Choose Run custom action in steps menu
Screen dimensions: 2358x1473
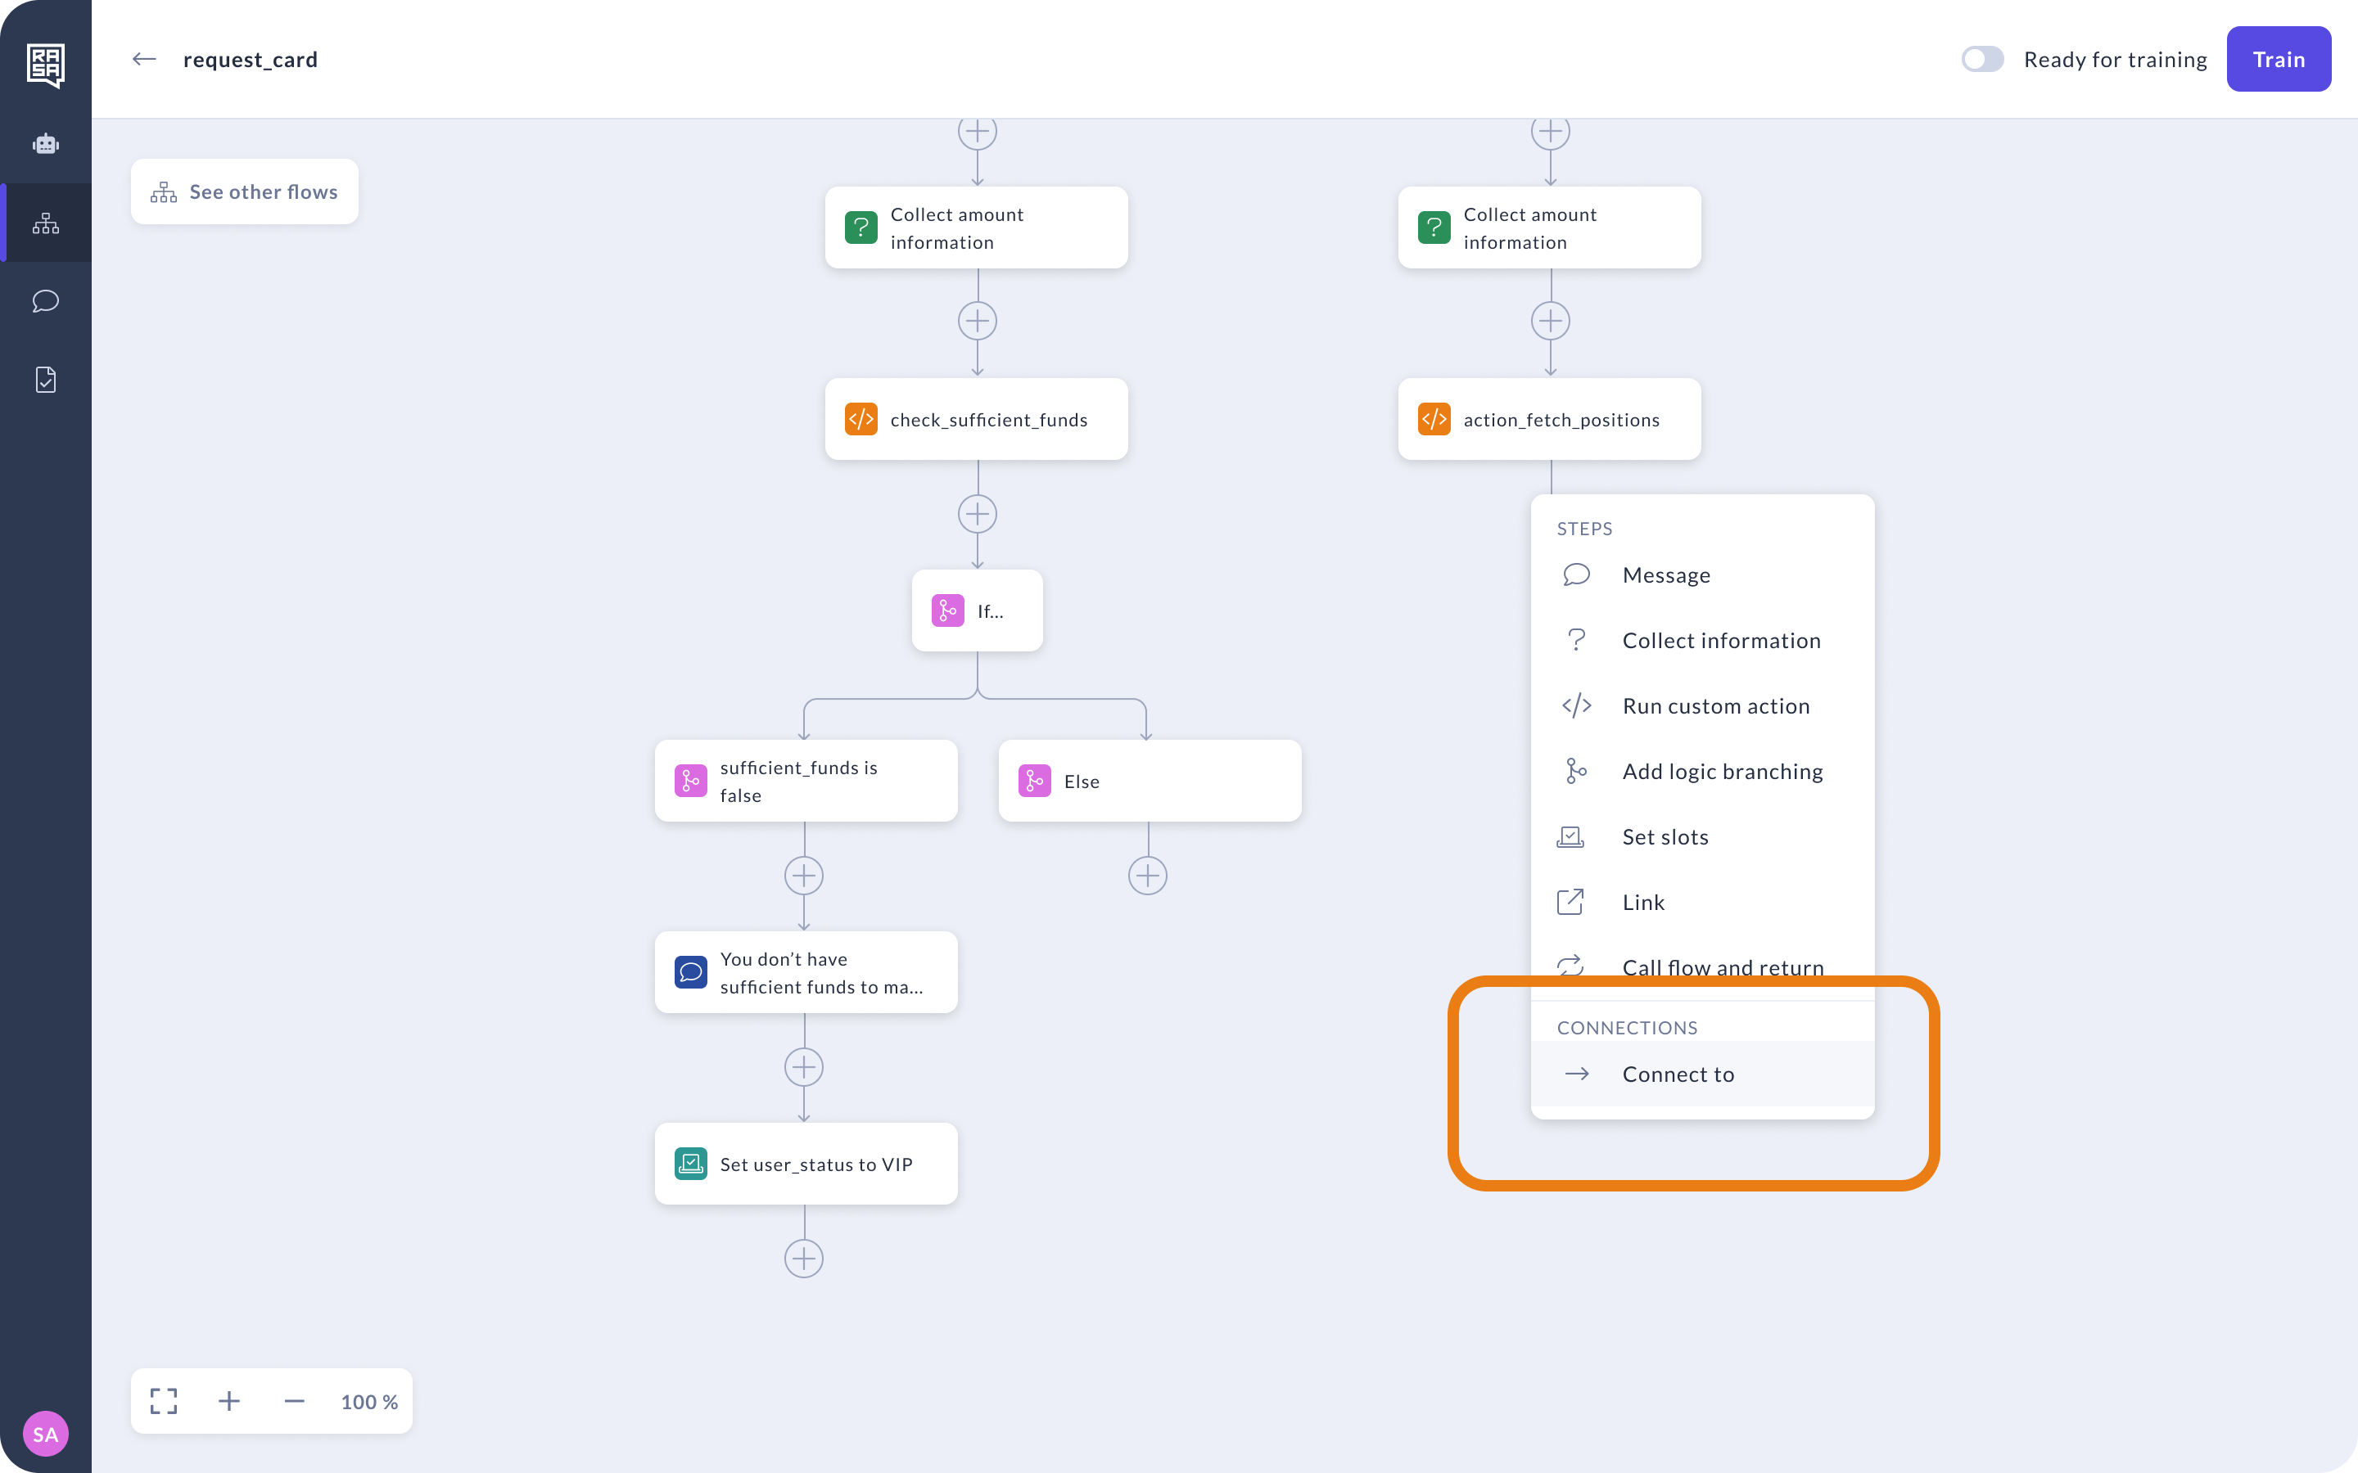pos(1715,706)
